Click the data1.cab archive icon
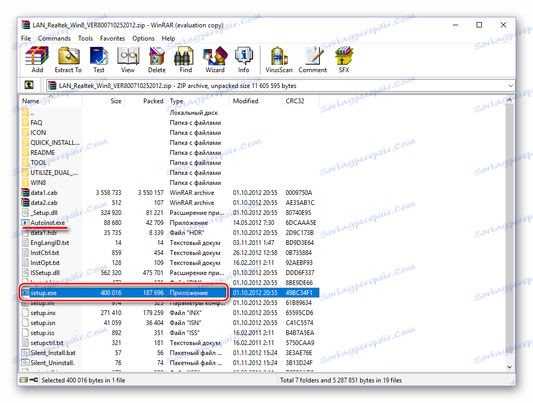The image size is (533, 403). pos(25,192)
